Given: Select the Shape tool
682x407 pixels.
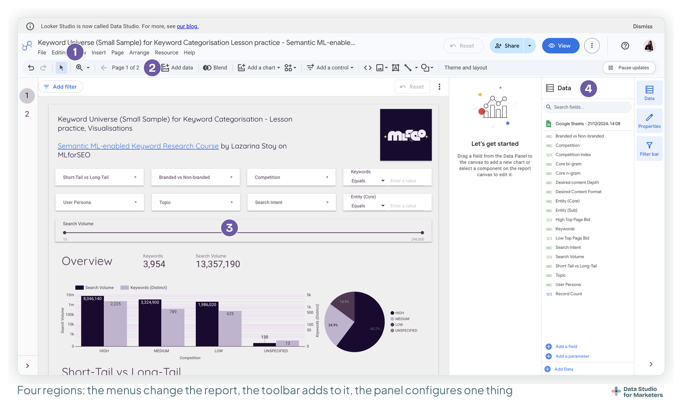Looking at the screenshot, I should pyautogui.click(x=425, y=67).
